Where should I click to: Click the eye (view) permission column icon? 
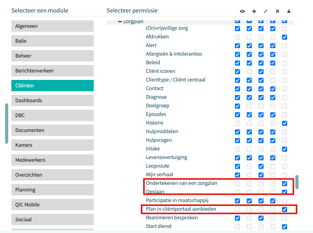point(242,11)
